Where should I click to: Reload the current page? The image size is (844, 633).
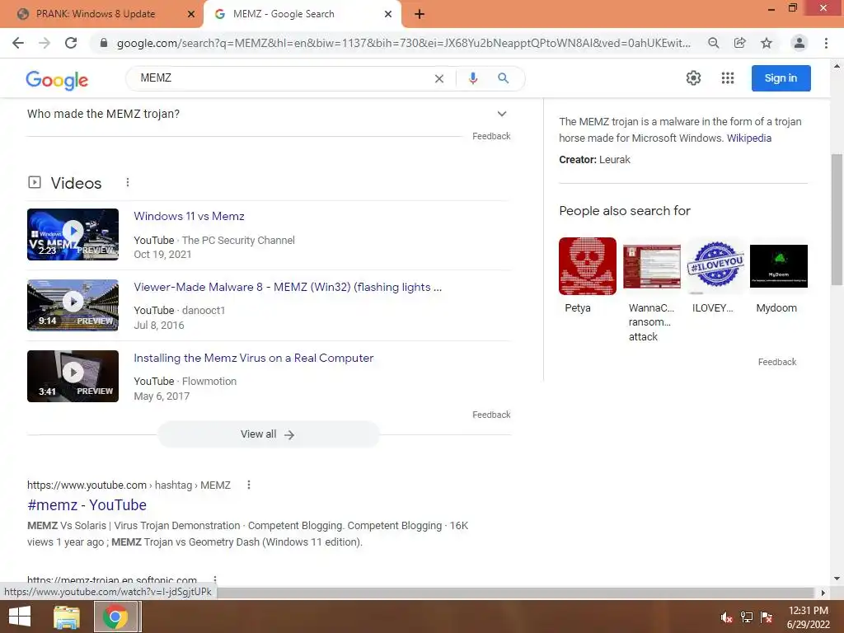tap(71, 43)
